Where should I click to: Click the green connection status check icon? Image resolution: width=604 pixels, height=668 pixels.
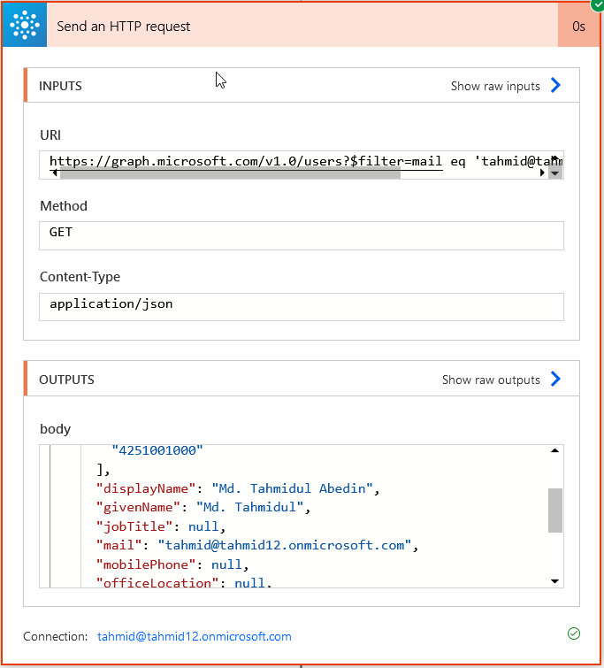574,633
